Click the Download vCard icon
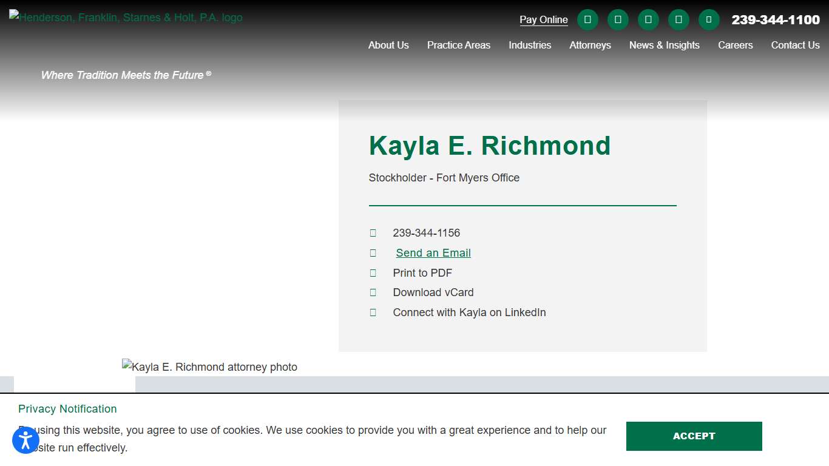Image resolution: width=829 pixels, height=466 pixels. 373,292
